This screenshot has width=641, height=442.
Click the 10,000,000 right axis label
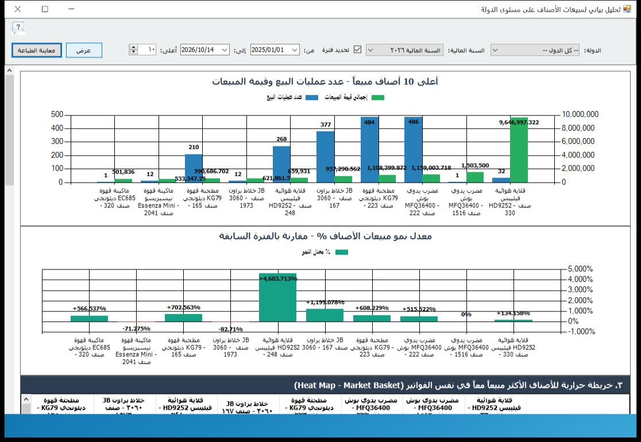coord(580,114)
